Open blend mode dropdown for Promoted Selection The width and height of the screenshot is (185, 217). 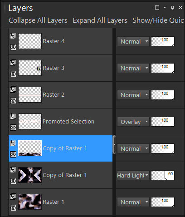[133, 122]
